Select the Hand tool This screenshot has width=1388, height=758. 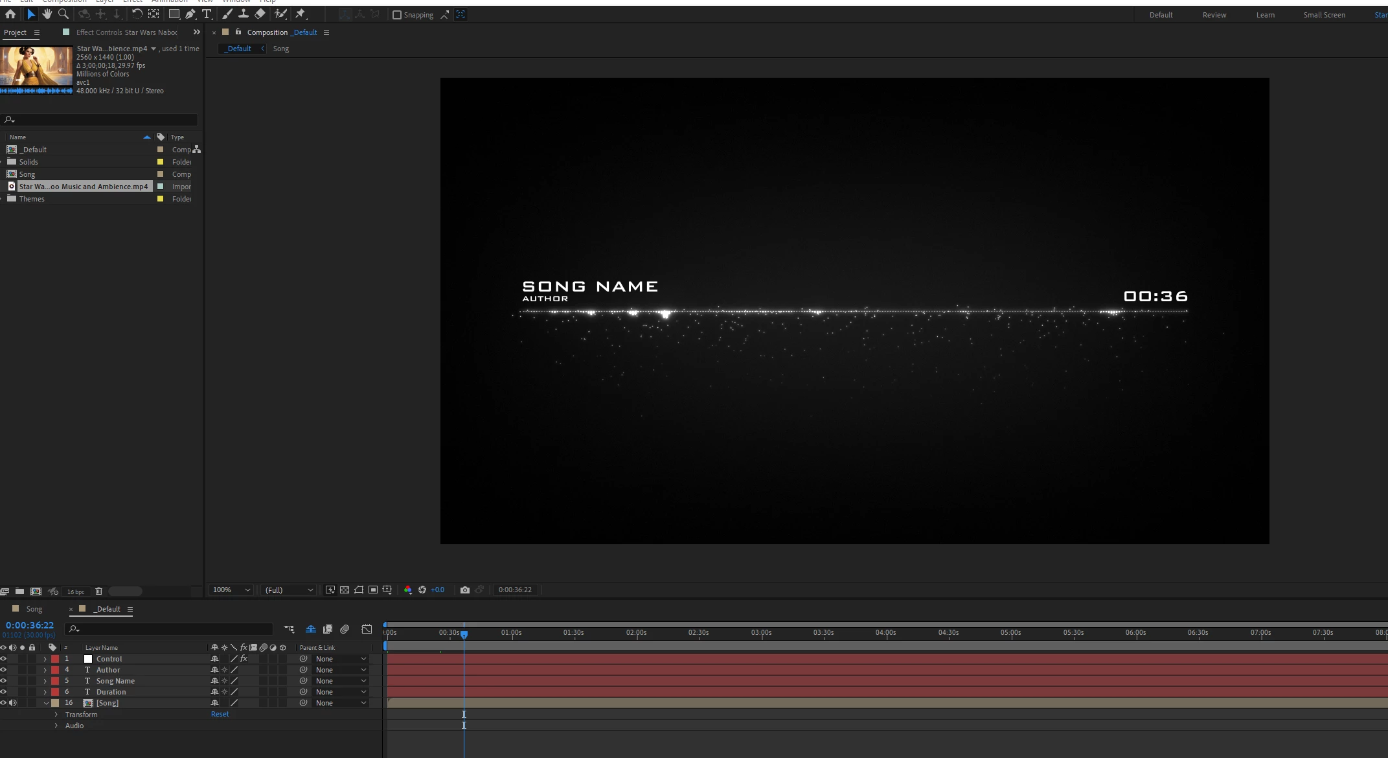[47, 14]
